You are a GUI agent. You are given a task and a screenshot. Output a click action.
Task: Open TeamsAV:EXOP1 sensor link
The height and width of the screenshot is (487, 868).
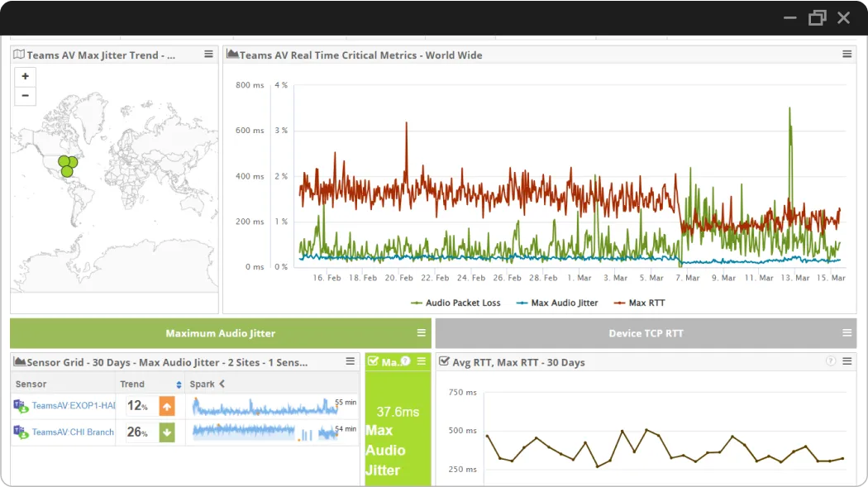pos(73,406)
